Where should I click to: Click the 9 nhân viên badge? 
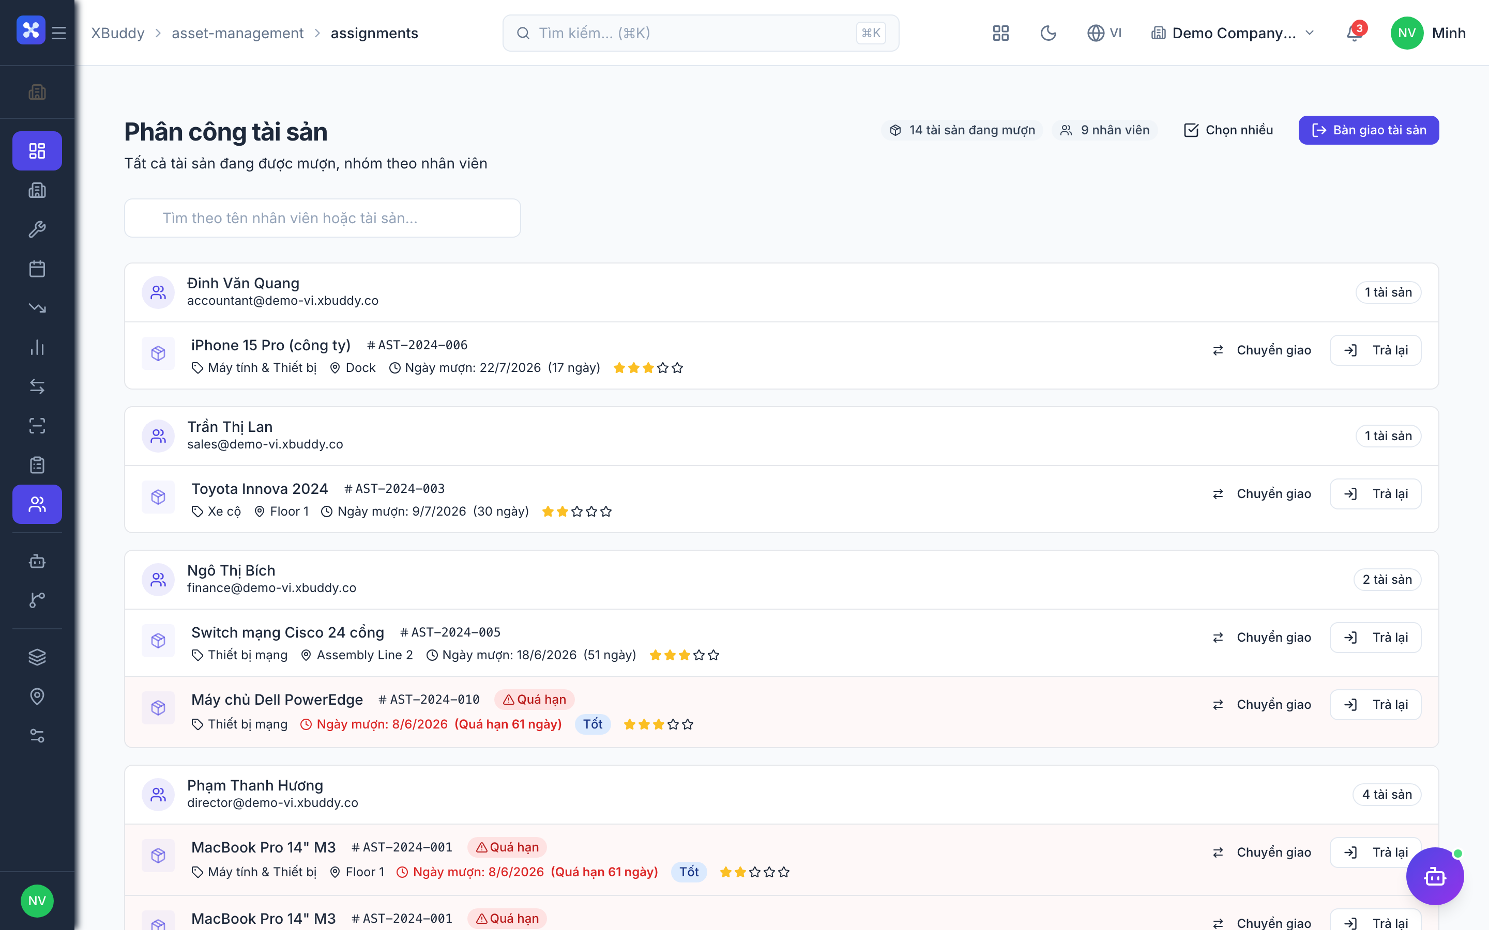[x=1105, y=130]
